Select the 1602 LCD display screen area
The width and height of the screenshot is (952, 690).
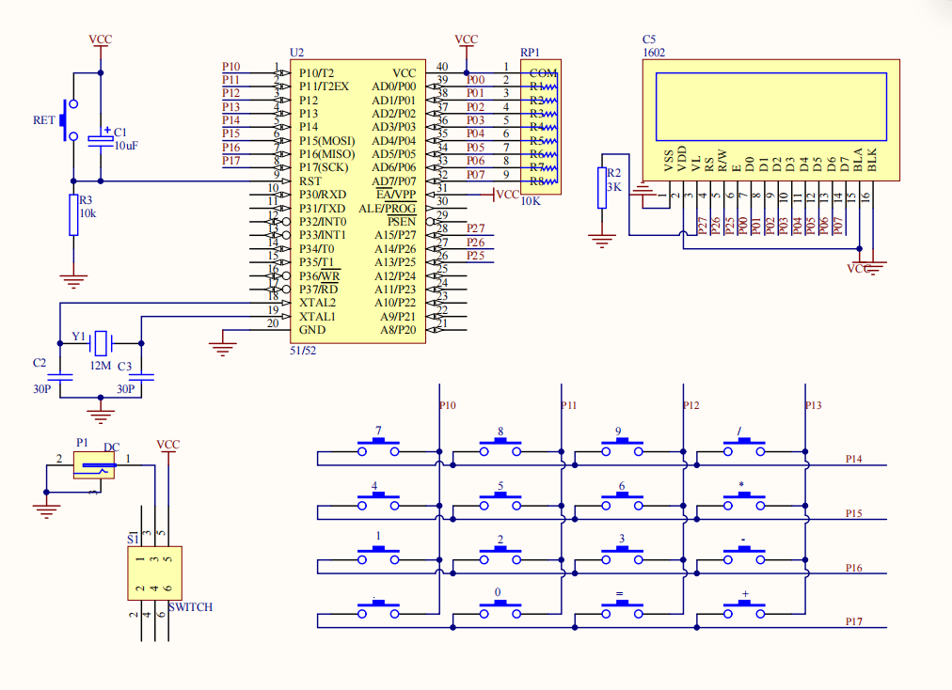(x=771, y=107)
